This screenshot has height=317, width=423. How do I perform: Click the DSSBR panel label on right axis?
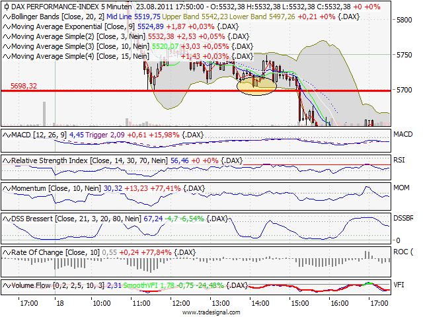403,217
